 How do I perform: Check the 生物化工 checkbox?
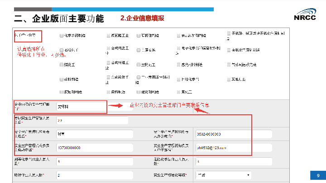click(138, 65)
